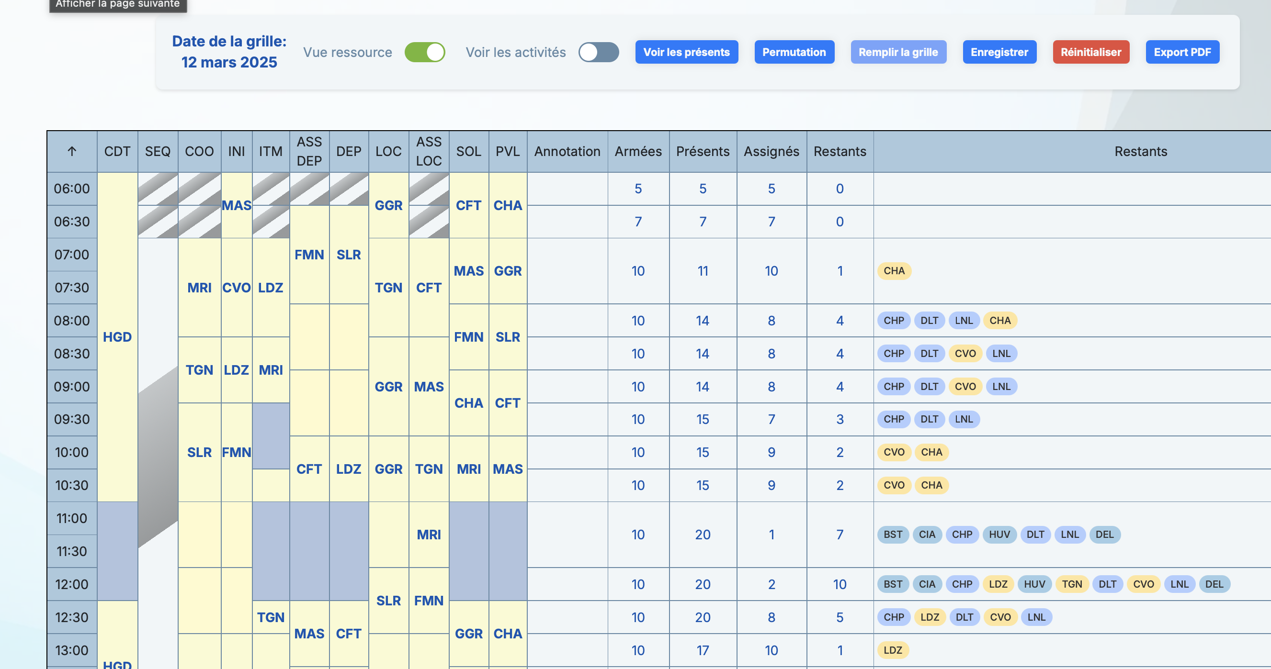
Task: Click the Voir les présents button
Action: (687, 52)
